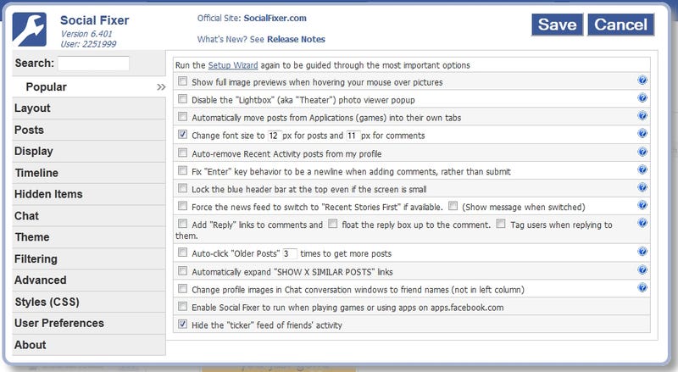
Task: Open help for expand SIMILAR POSTS option
Action: [x=642, y=270]
